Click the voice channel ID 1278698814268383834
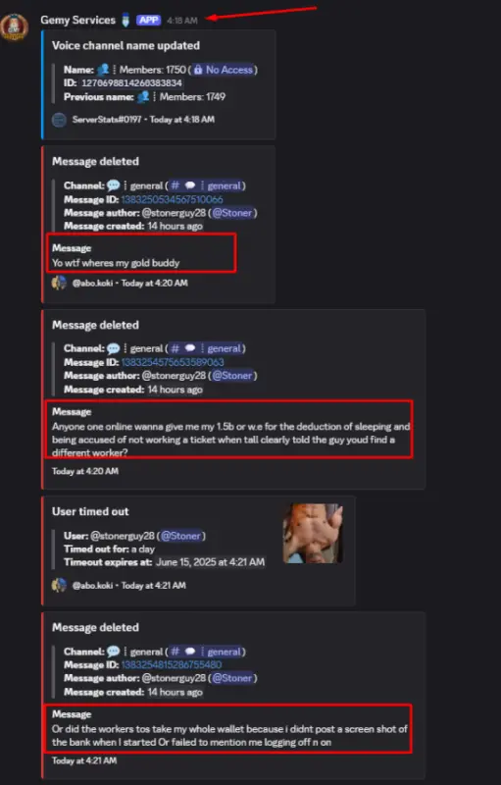The height and width of the screenshot is (785, 501). (x=131, y=83)
